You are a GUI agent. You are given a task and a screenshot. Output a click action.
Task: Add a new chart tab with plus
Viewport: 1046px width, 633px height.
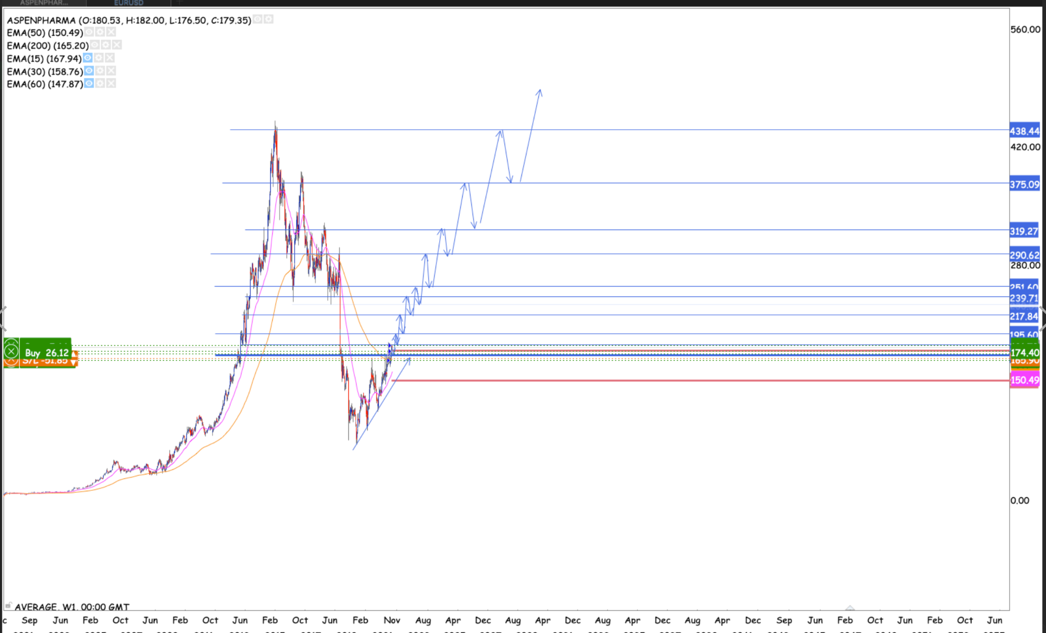pyautogui.click(x=179, y=3)
